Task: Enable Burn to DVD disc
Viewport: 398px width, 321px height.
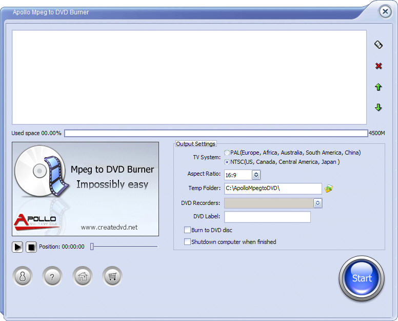Action: pyautogui.click(x=188, y=230)
